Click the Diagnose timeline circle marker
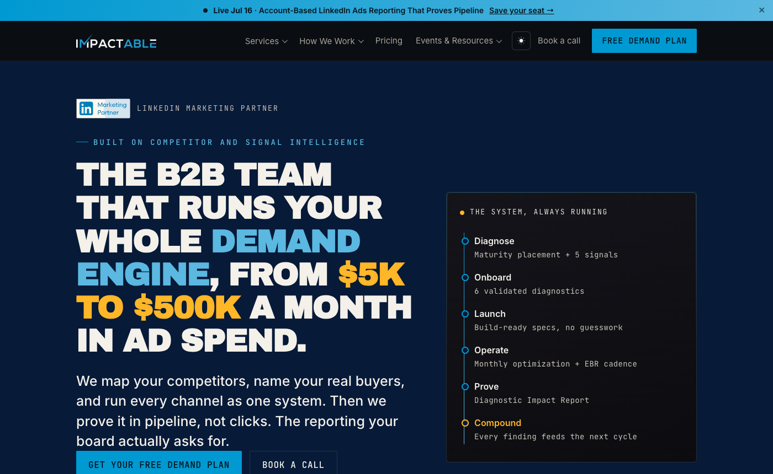The height and width of the screenshot is (474, 773). [465, 241]
